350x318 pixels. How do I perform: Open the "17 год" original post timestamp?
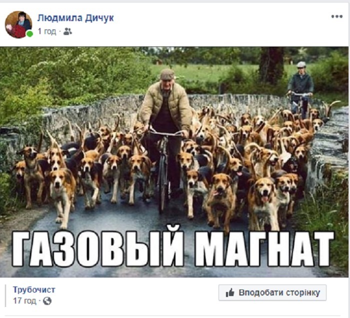tap(24, 301)
